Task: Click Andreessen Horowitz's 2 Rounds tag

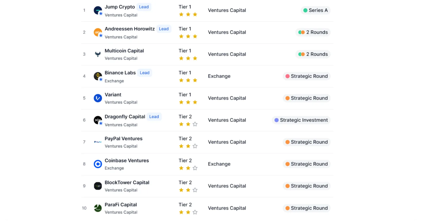Action: pyautogui.click(x=313, y=32)
